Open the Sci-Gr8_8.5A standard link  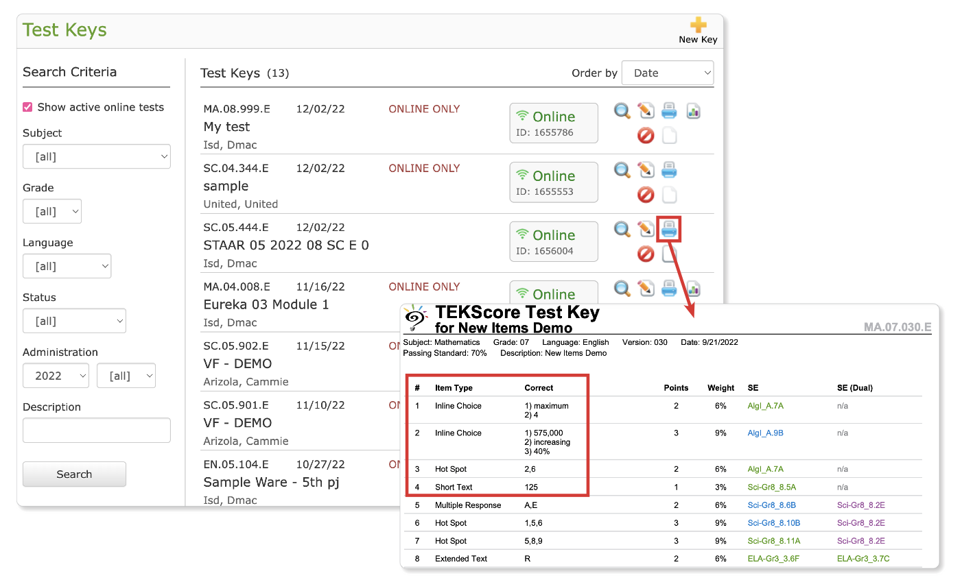coord(771,487)
